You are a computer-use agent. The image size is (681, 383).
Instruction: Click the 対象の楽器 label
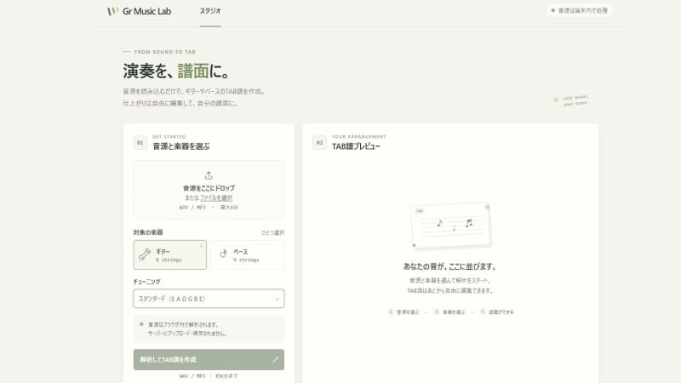click(x=148, y=232)
